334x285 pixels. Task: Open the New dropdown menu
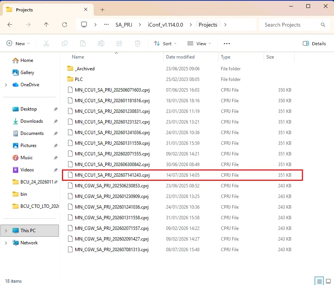tap(18, 43)
